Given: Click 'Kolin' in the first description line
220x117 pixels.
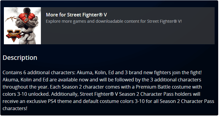Looking at the screenshot, I should (101, 72).
